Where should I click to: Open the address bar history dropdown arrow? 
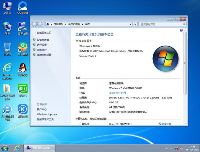[130, 24]
